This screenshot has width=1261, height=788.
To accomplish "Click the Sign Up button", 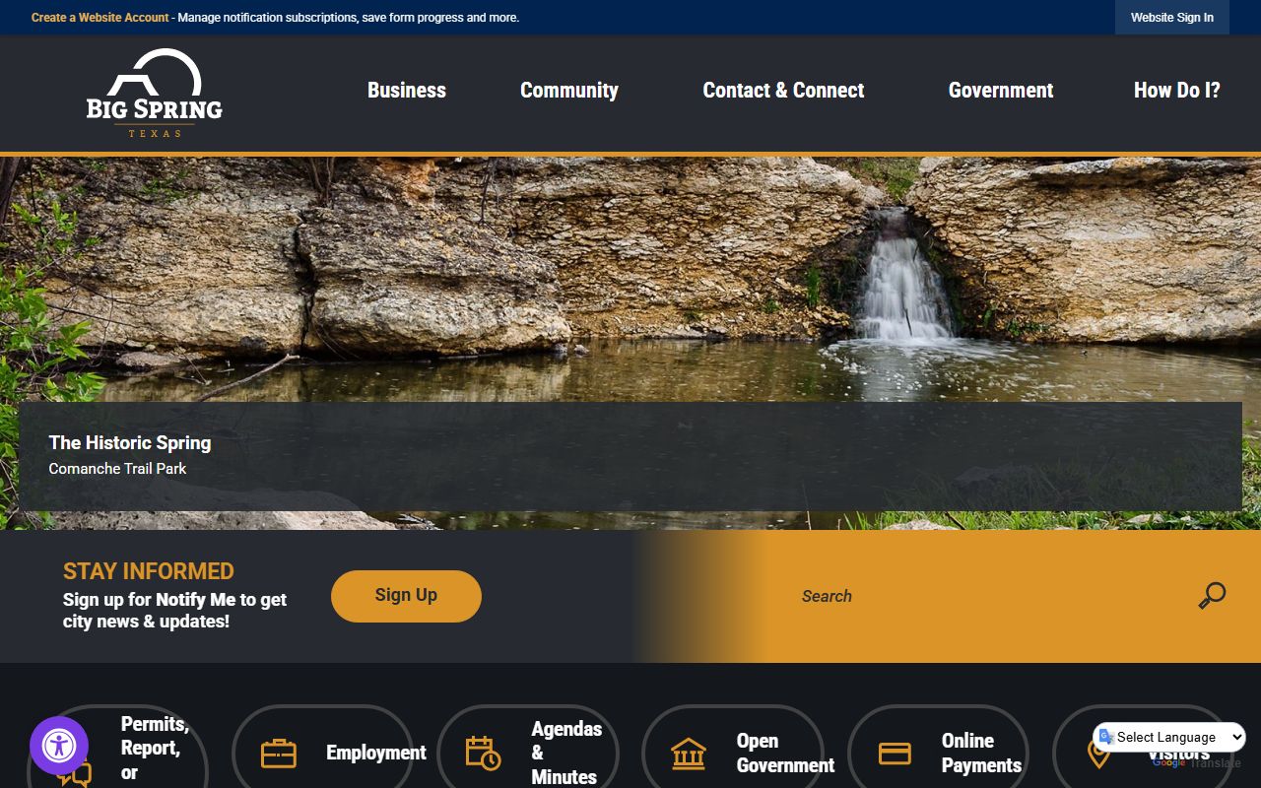I will [406, 596].
